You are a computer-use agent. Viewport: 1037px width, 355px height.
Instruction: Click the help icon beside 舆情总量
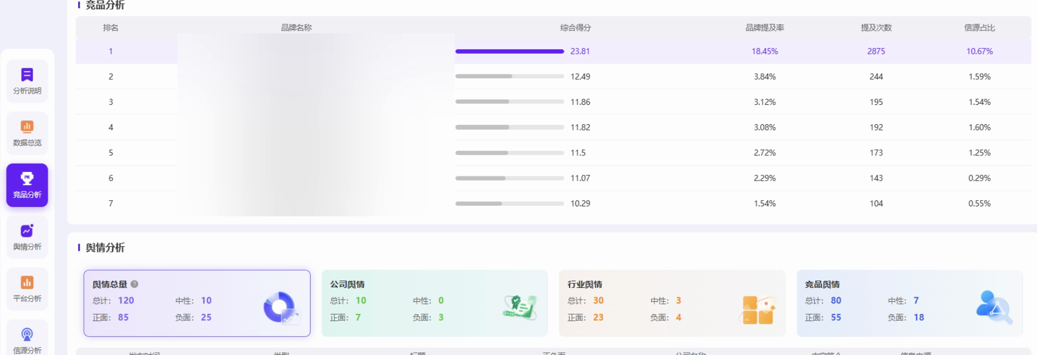[134, 284]
